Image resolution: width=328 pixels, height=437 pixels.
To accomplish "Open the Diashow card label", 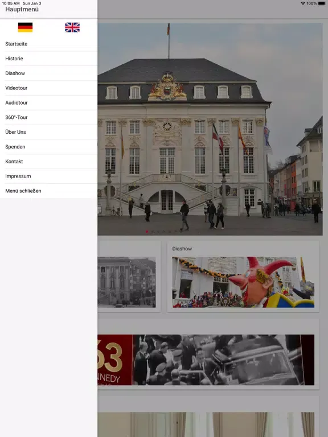I will (182, 249).
